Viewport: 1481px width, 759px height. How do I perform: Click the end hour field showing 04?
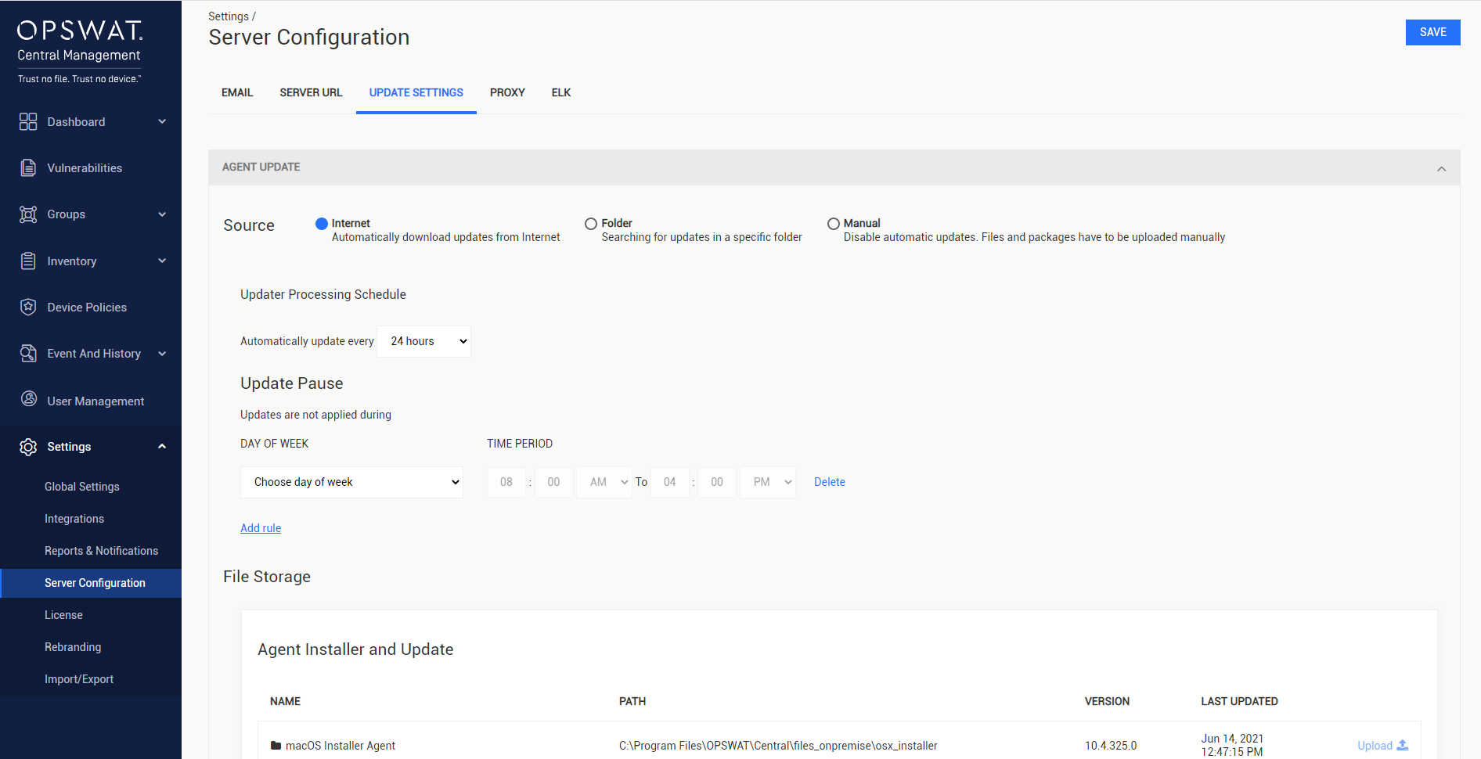[x=670, y=482]
